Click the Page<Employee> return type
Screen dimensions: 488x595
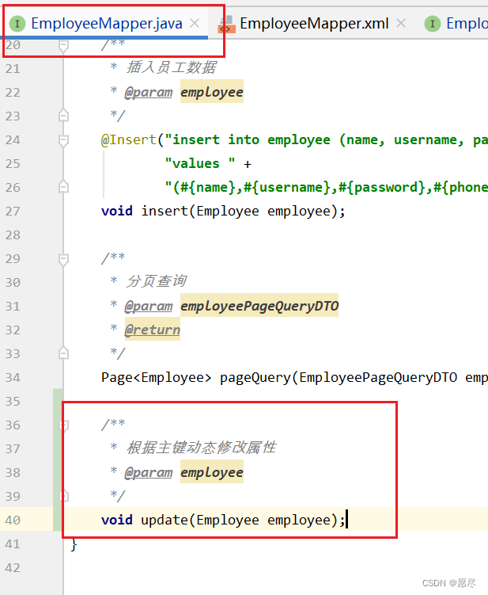pyautogui.click(x=156, y=378)
